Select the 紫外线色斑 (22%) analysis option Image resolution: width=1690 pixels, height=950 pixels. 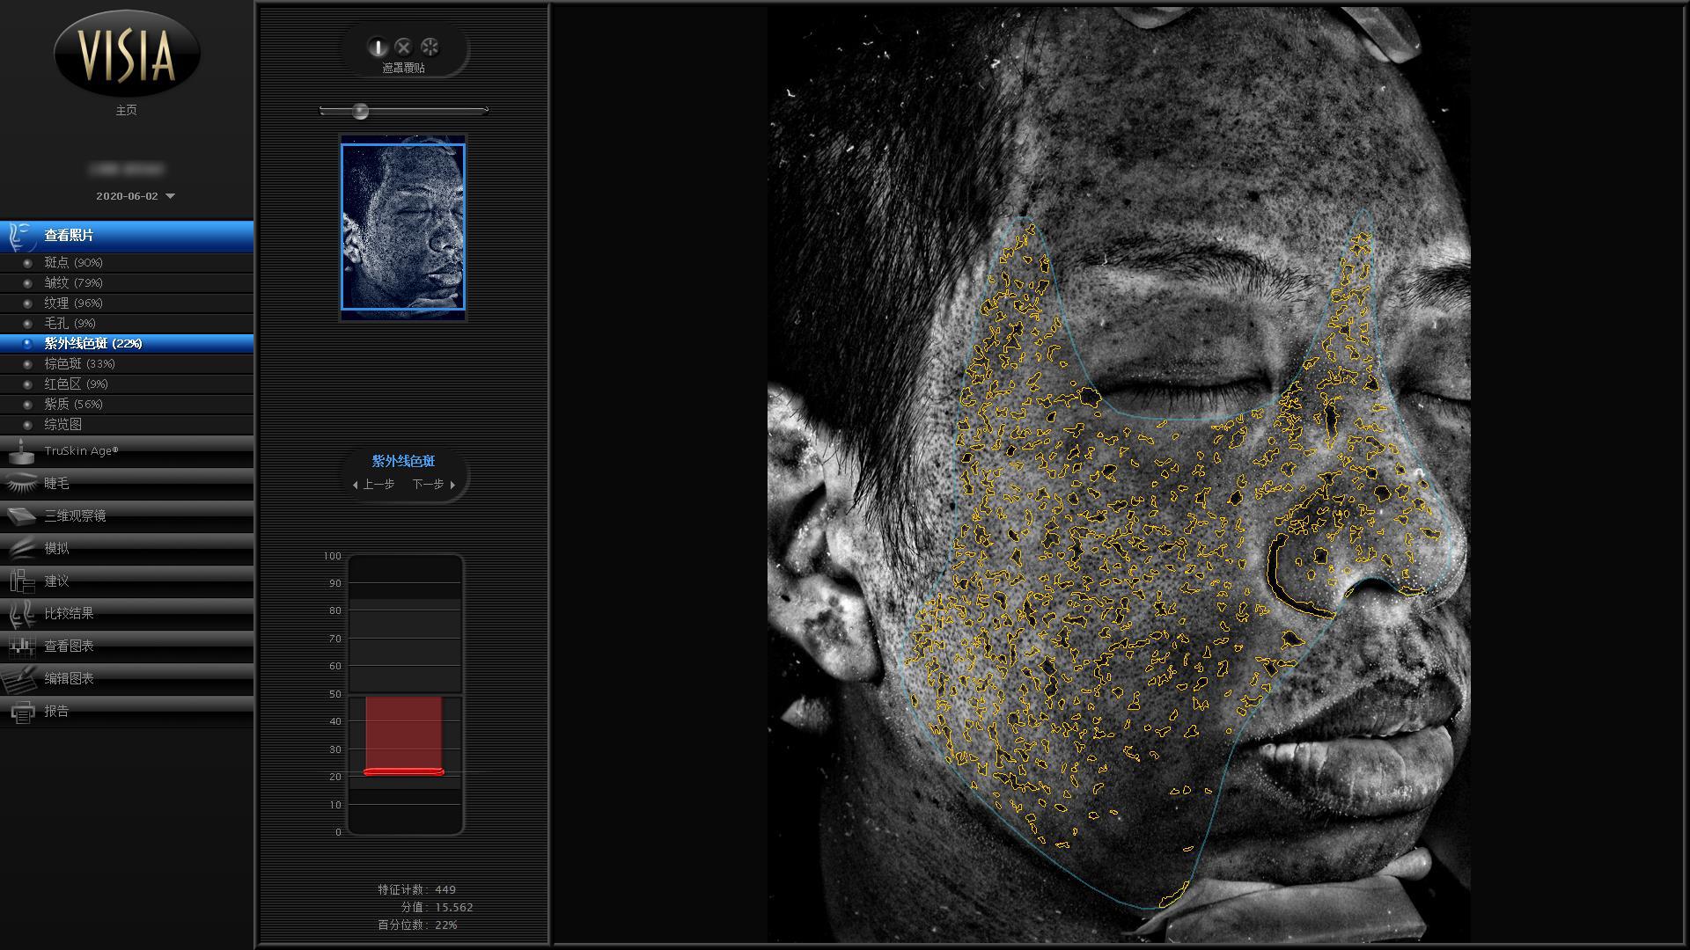coord(127,343)
